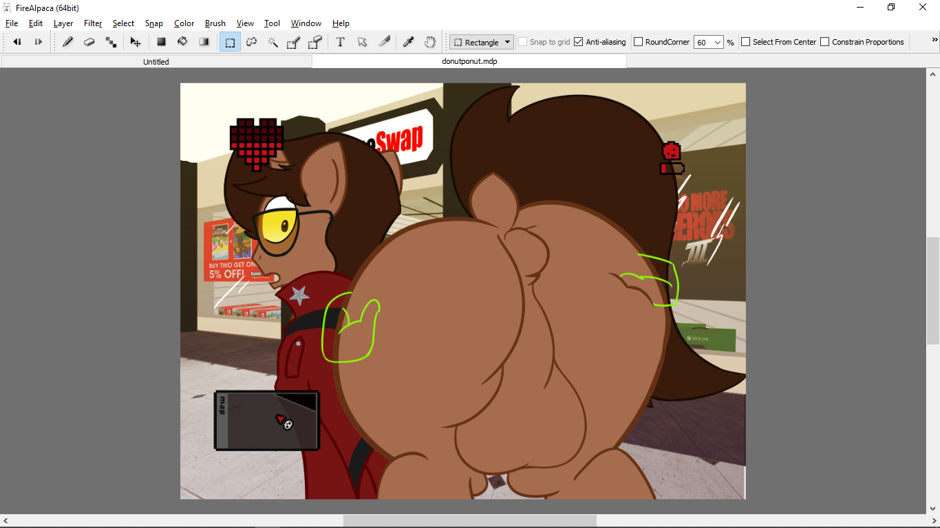Choose the Gradient tool
Image resolution: width=940 pixels, height=528 pixels.
point(204,42)
